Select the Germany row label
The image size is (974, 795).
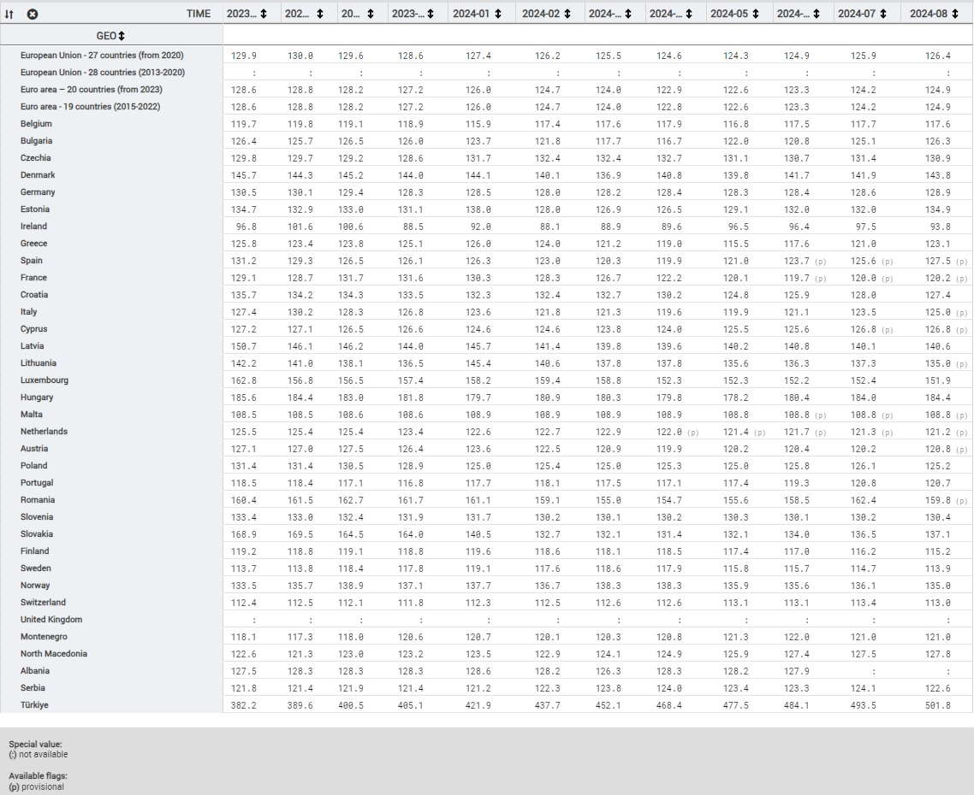pos(38,192)
